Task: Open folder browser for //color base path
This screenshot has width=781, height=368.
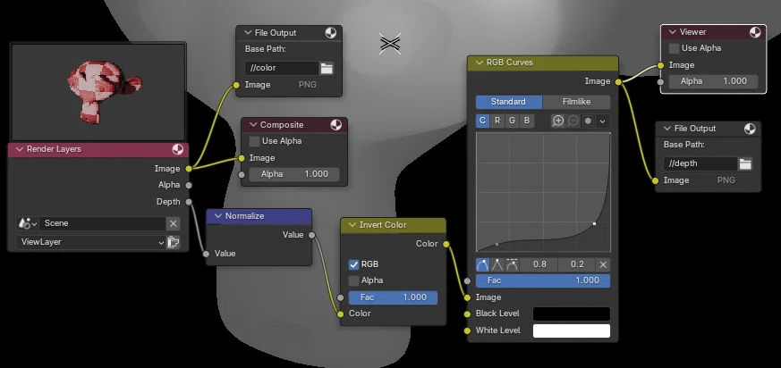Action: tap(327, 68)
